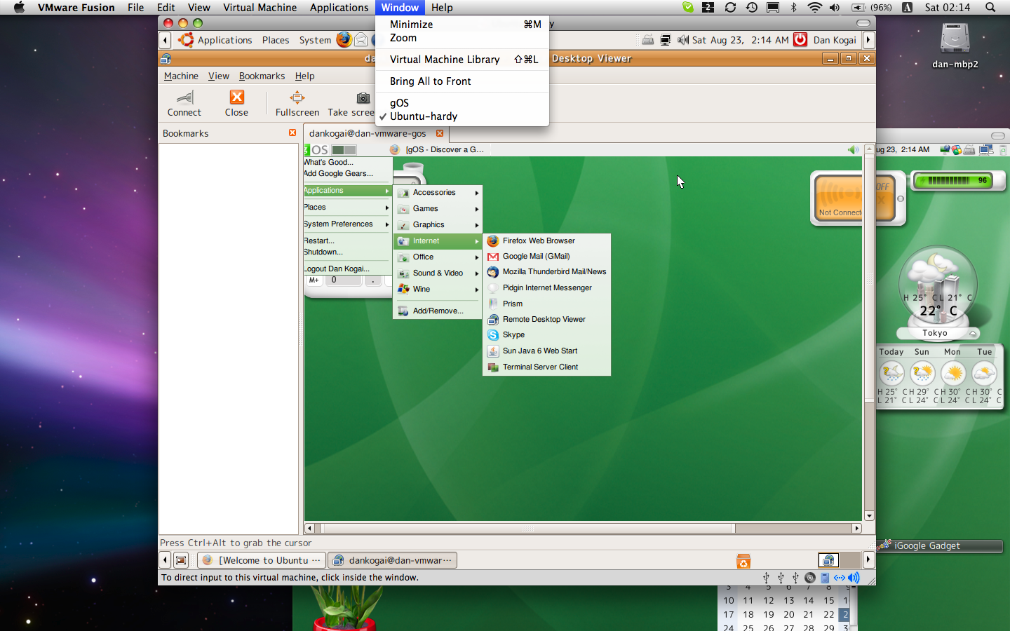Image resolution: width=1010 pixels, height=631 pixels.
Task: Close the Bookmarks side panel
Action: [x=292, y=133]
